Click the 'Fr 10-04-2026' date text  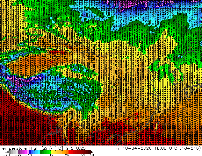click(x=133, y=148)
